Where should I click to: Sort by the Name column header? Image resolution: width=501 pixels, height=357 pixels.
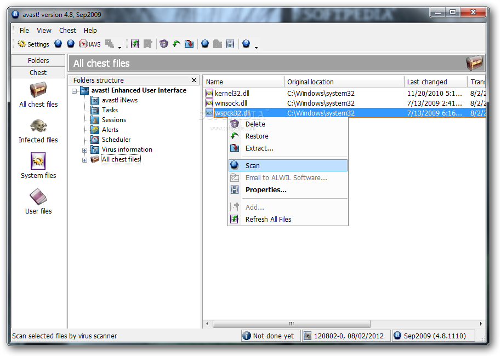(243, 82)
